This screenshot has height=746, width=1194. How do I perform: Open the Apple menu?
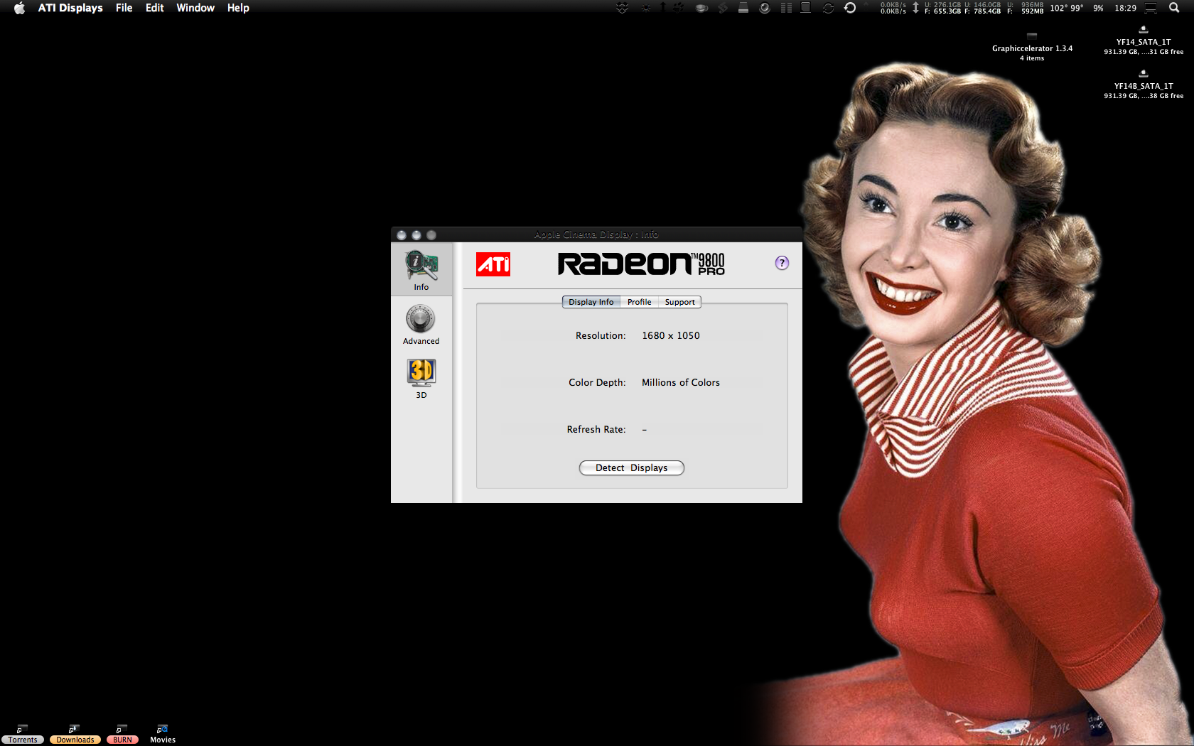pos(18,8)
